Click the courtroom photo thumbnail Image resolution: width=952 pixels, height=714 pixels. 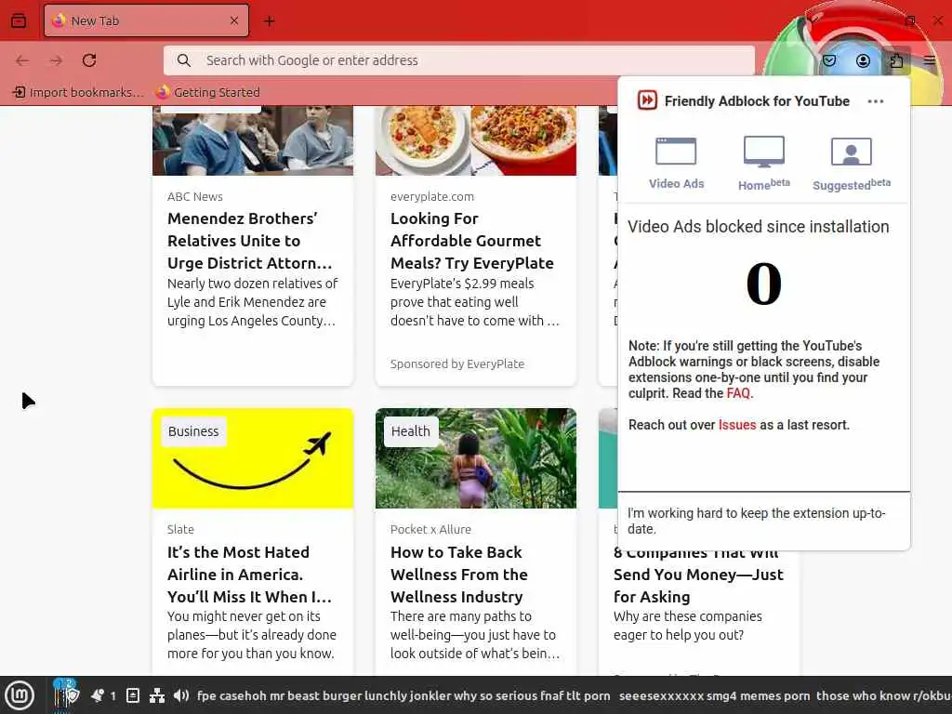(253, 140)
